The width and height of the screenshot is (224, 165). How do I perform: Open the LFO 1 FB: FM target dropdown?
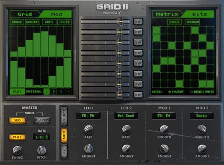pos(88,116)
